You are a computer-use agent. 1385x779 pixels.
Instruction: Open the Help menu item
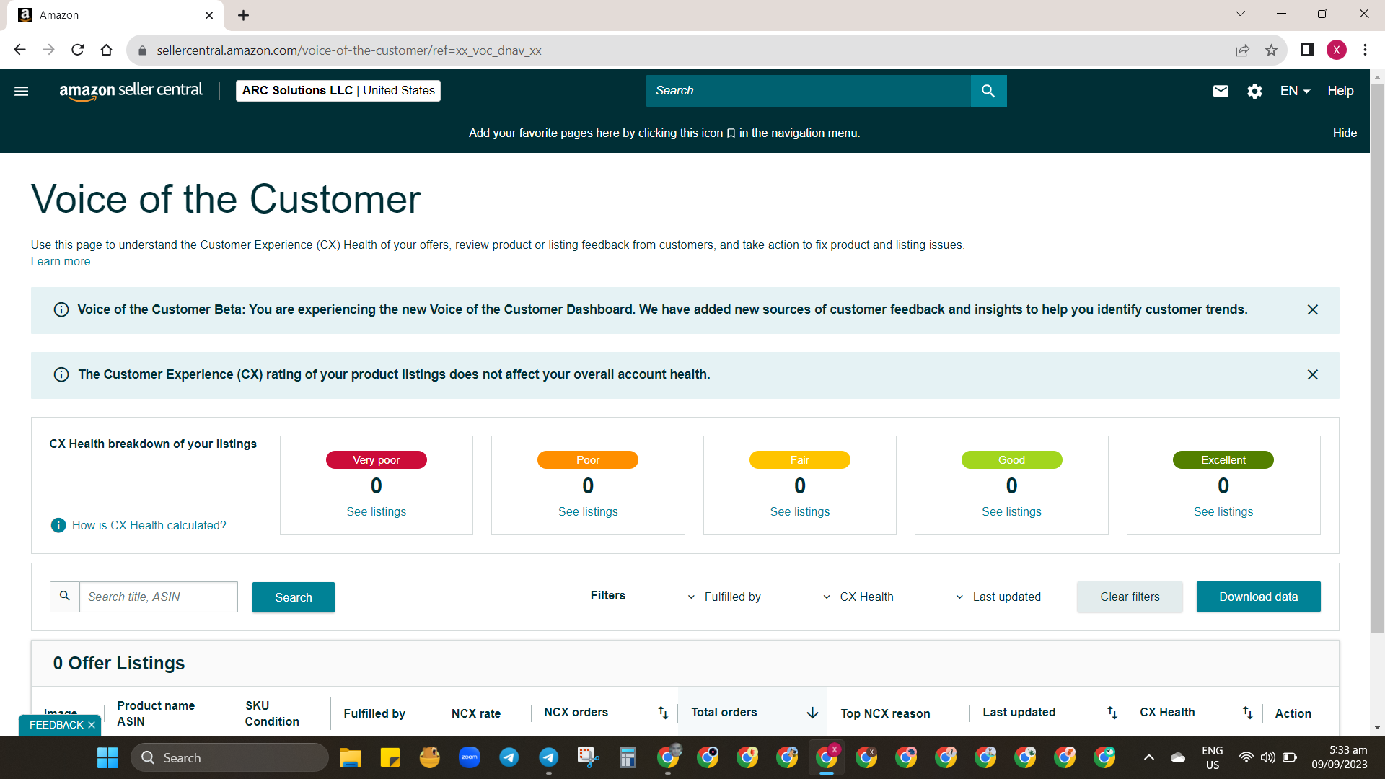pos(1340,91)
